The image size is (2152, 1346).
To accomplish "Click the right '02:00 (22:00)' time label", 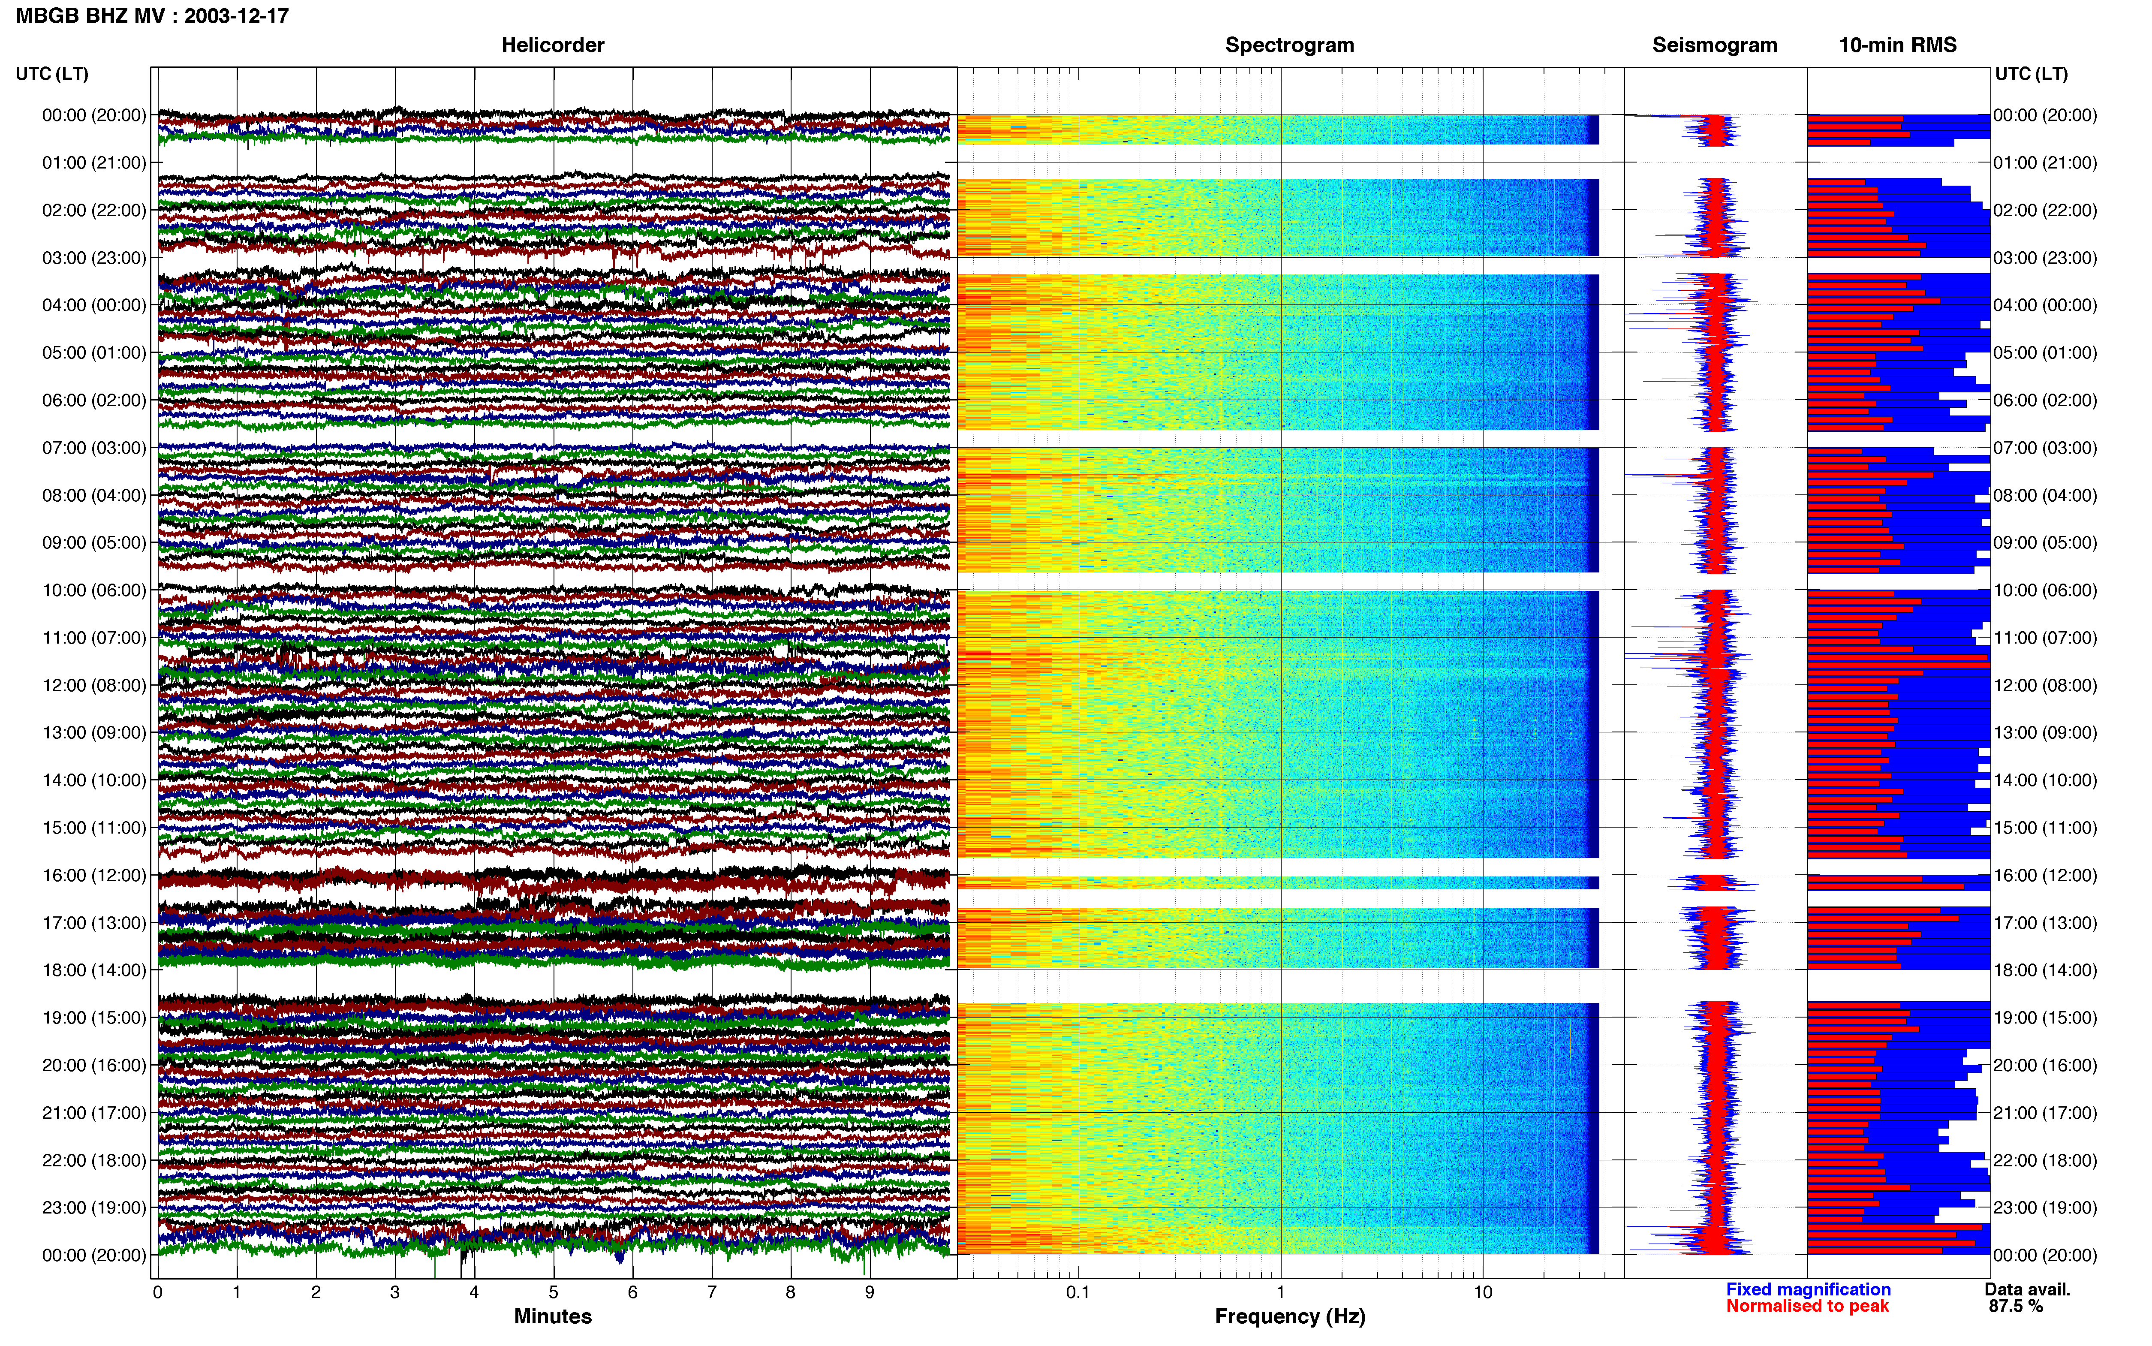I will point(2045,211).
